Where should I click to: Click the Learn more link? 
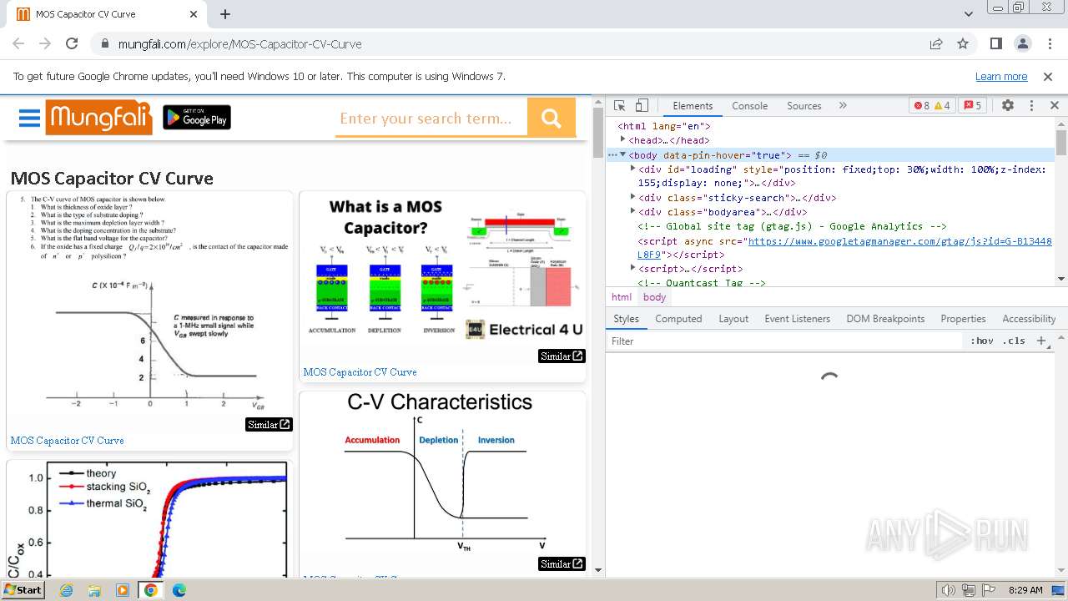pos(1001,76)
